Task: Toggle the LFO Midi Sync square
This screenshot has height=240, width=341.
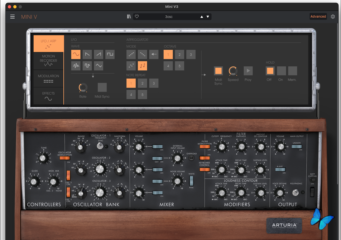Action: (x=102, y=87)
